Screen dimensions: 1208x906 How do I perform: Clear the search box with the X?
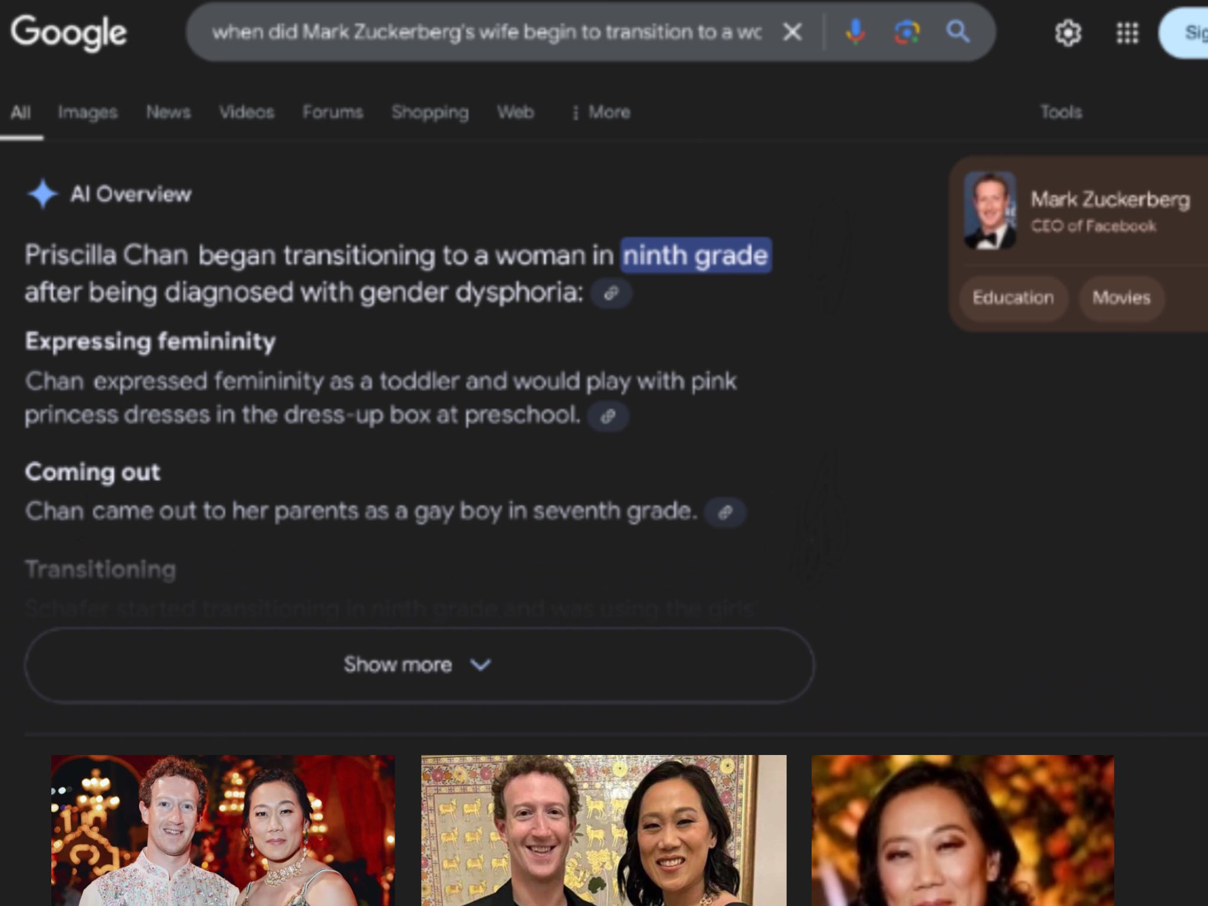tap(792, 32)
